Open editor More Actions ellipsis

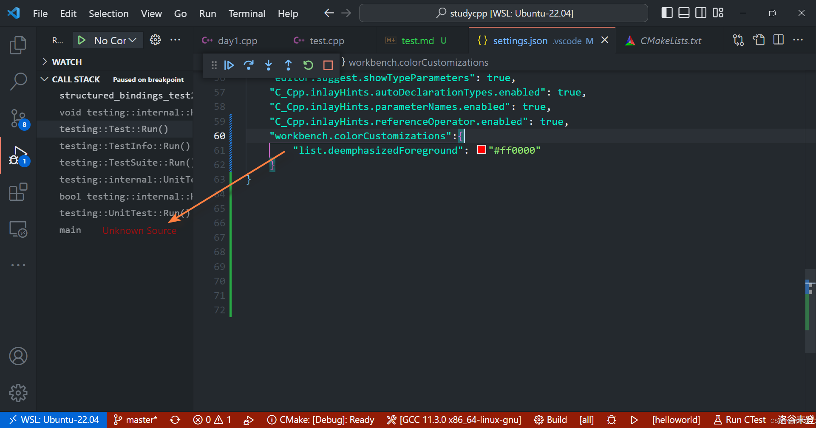[x=798, y=40]
